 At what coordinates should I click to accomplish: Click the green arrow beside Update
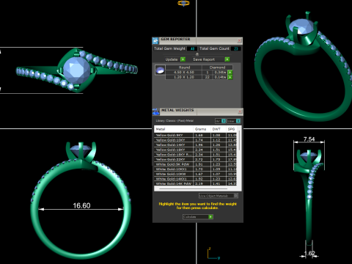pyautogui.click(x=183, y=59)
